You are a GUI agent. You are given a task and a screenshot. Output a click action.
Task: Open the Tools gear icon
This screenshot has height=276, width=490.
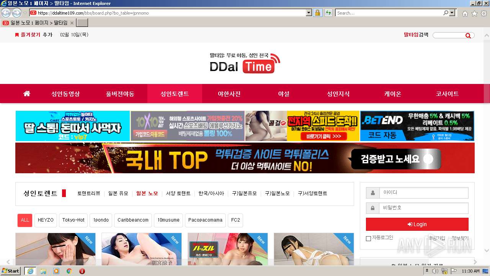484,13
